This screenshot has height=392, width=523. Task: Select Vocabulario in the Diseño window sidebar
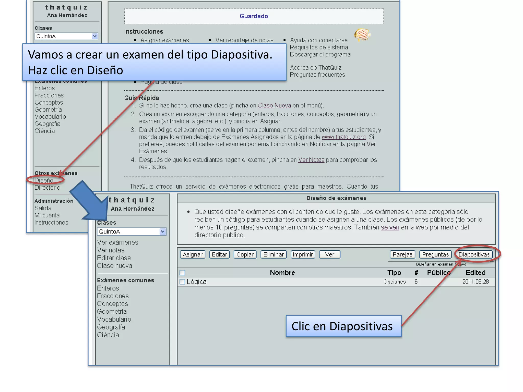coord(114,319)
